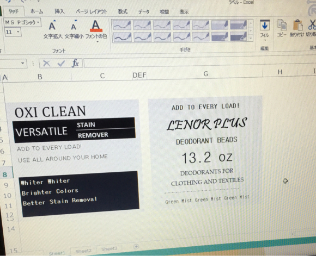Image resolution: width=316 pixels, height=256 pixels.
Task: Click inside the formula bar field
Action: click(199, 63)
